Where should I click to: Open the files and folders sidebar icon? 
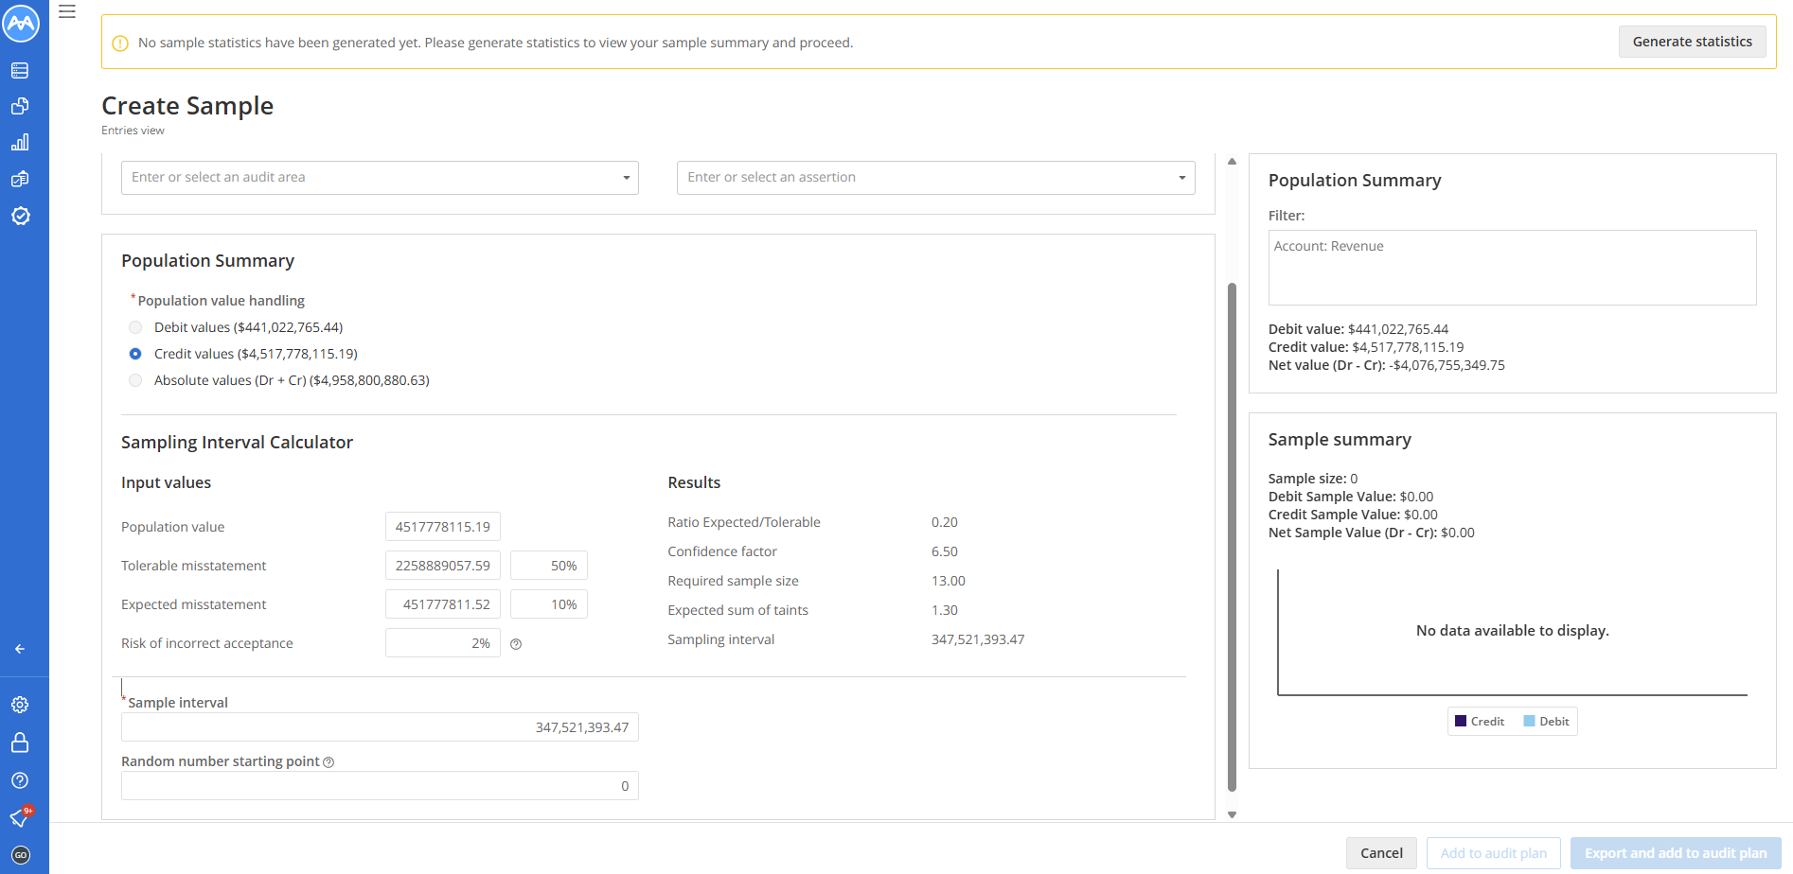20,107
